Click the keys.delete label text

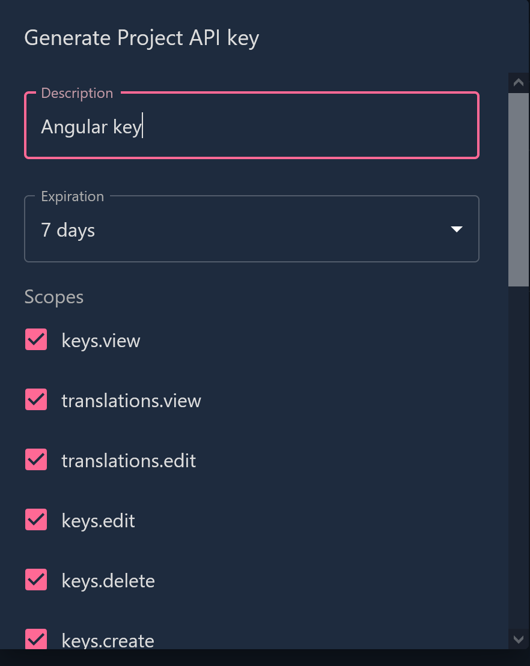pos(108,581)
